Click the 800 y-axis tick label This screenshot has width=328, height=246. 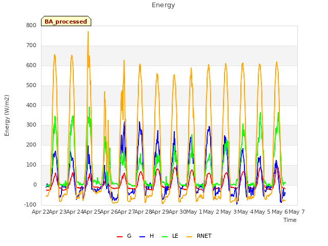pyautogui.click(x=31, y=26)
